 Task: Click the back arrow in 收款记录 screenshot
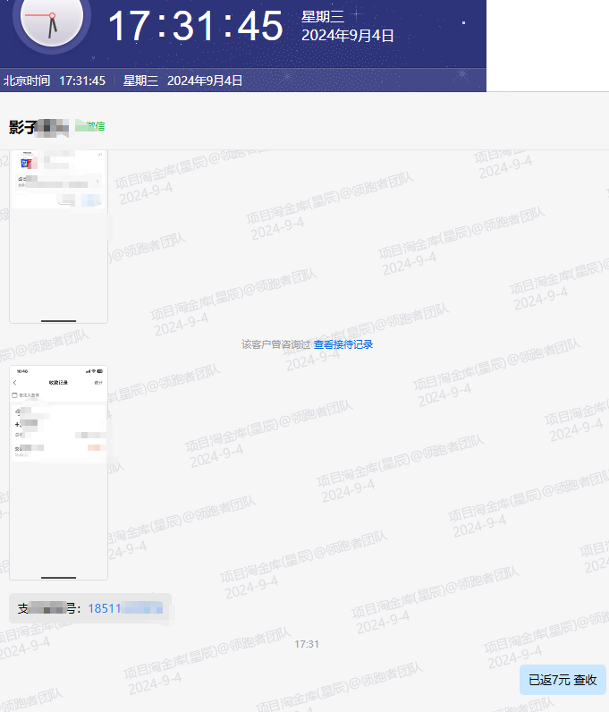pos(15,382)
